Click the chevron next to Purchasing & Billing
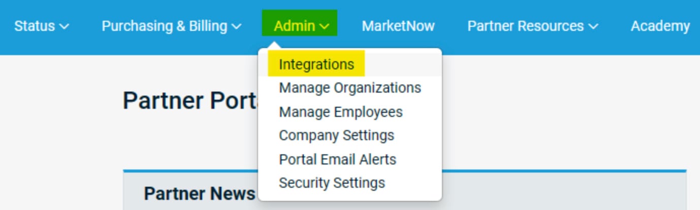The height and width of the screenshot is (210, 700). tap(236, 26)
